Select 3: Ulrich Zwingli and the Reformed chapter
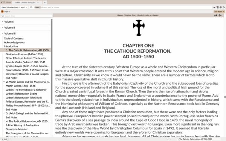The height and width of the screenshot is (141, 226). tap(28, 114)
